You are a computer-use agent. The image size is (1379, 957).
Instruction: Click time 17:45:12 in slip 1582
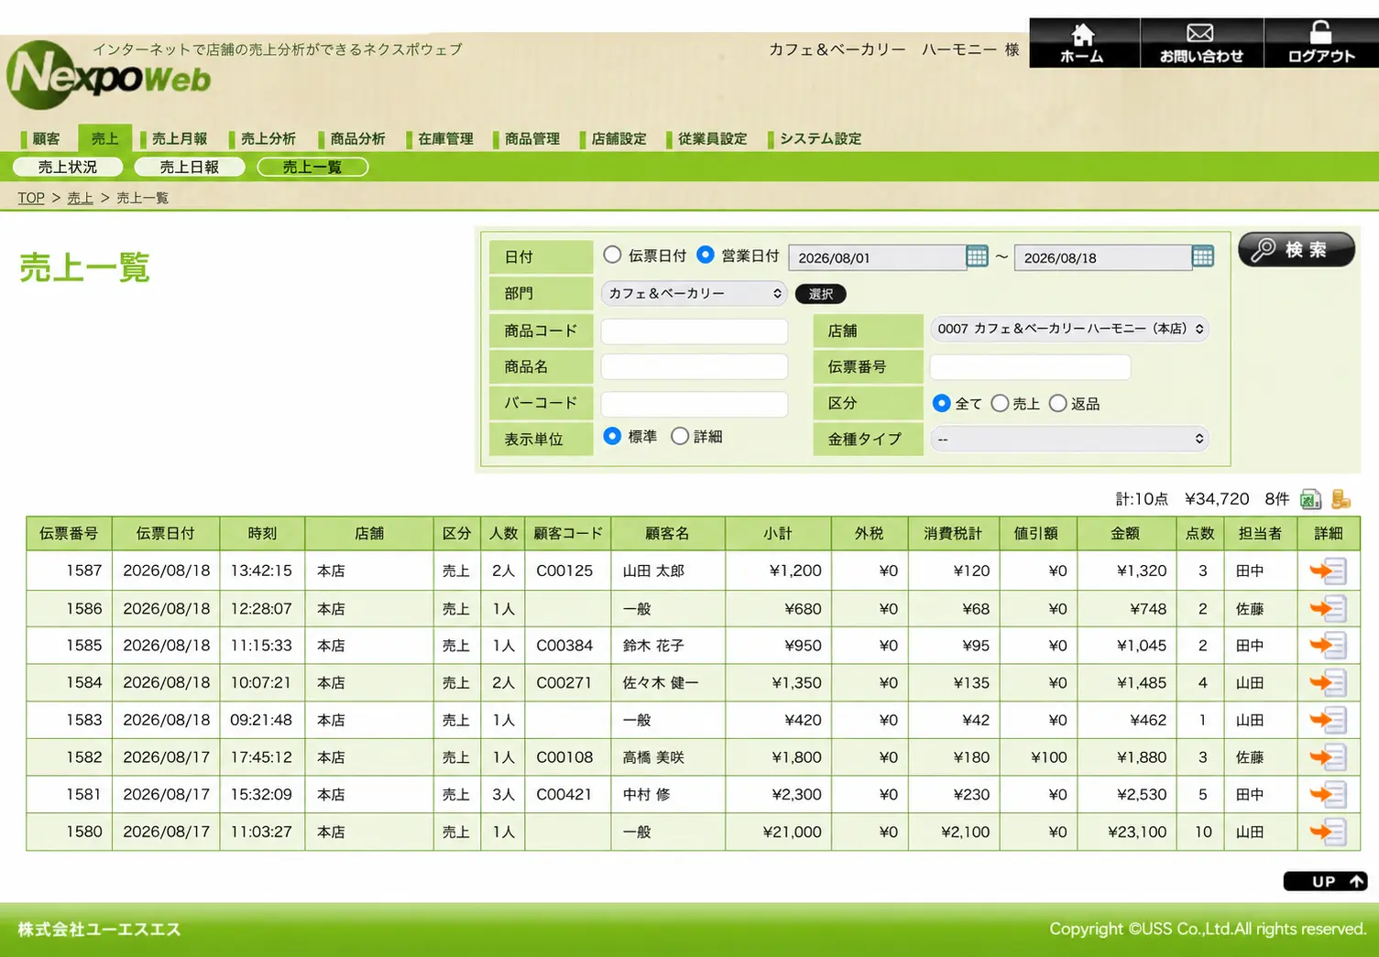261,757
